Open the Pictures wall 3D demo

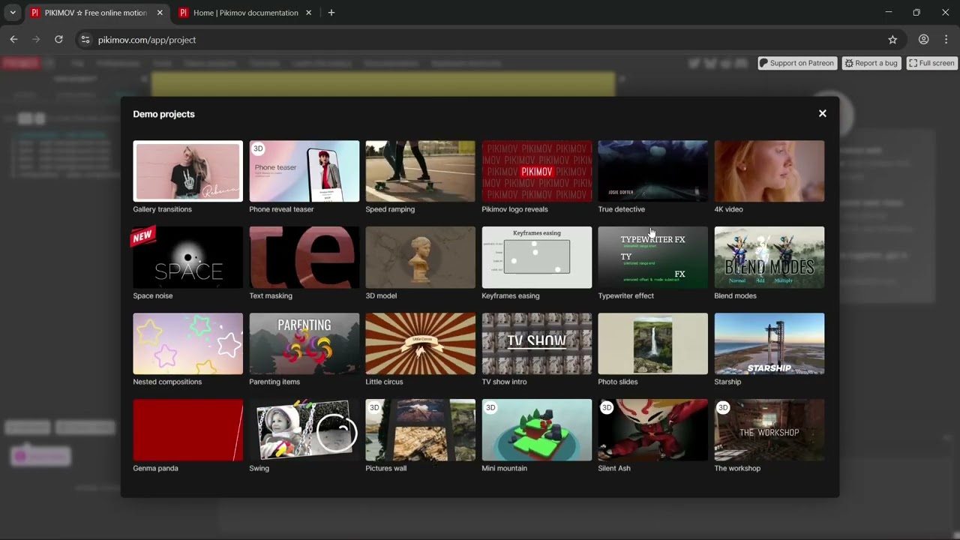(x=420, y=430)
